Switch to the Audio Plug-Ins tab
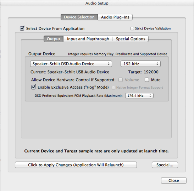 tap(115, 17)
